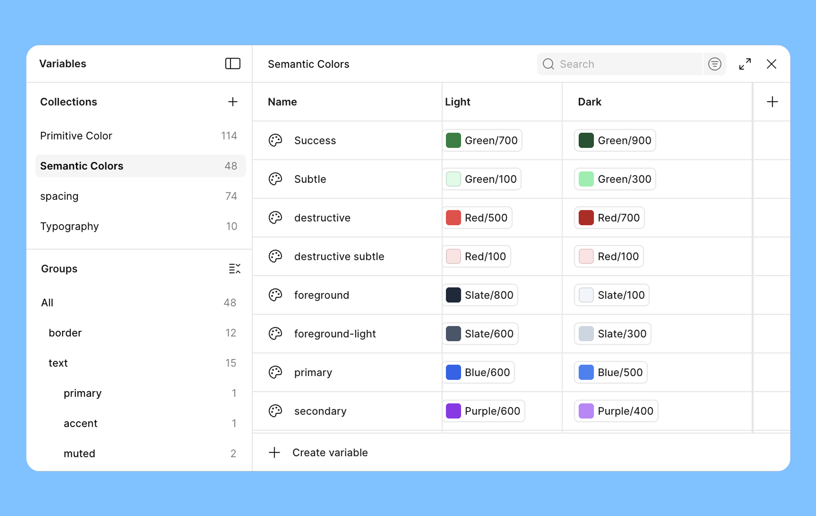The height and width of the screenshot is (516, 816).
Task: Switch to the Typography collection
Action: pyautogui.click(x=69, y=226)
